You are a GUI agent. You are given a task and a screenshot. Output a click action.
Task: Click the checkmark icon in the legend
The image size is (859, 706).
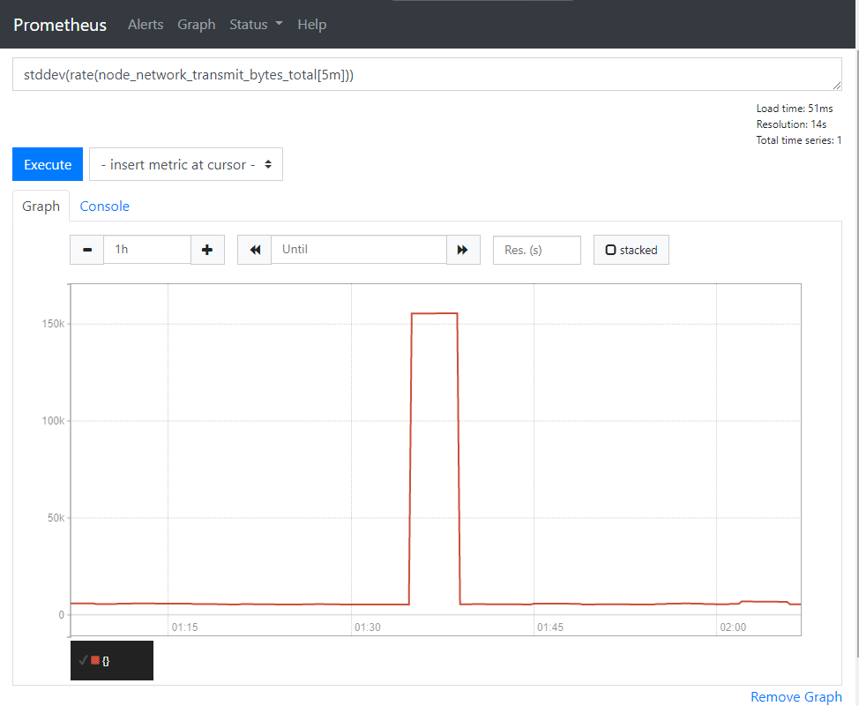83,660
